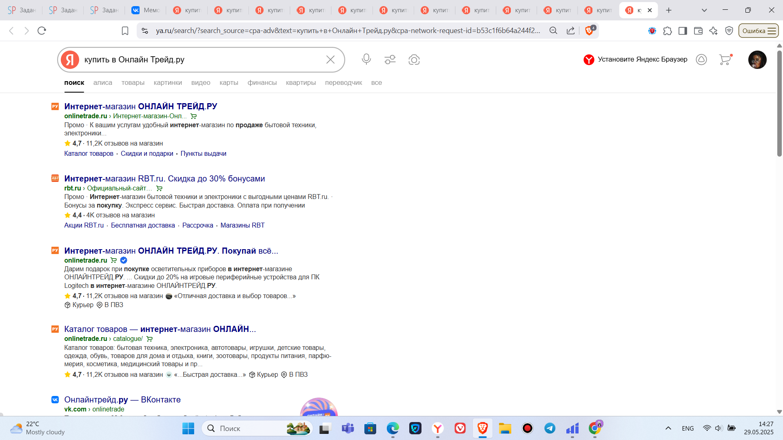
Task: Select the переводчик search tab
Action: coord(344,83)
